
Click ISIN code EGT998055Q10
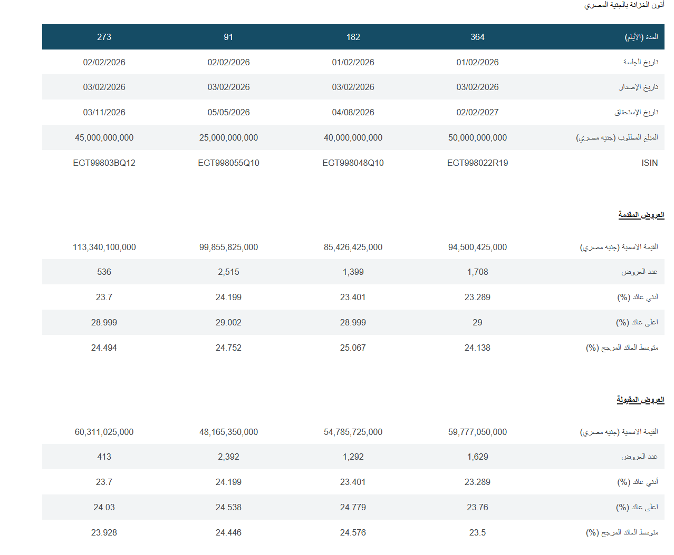[x=228, y=163]
